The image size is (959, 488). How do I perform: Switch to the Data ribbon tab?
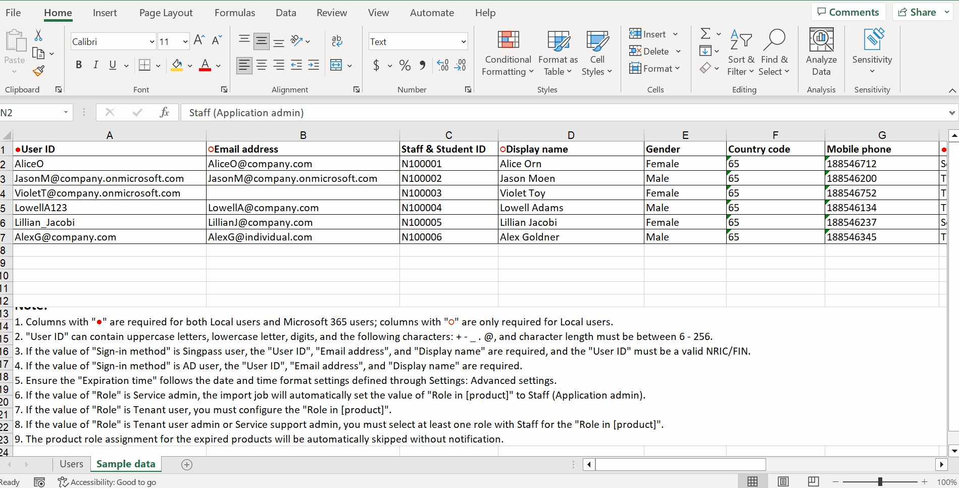(286, 13)
